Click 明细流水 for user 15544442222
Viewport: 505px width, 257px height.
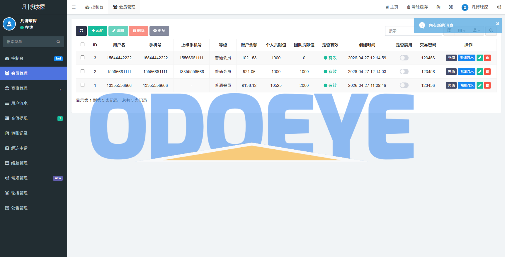click(x=467, y=58)
